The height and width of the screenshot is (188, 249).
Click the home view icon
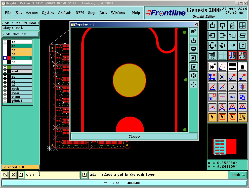pyautogui.click(x=232, y=25)
